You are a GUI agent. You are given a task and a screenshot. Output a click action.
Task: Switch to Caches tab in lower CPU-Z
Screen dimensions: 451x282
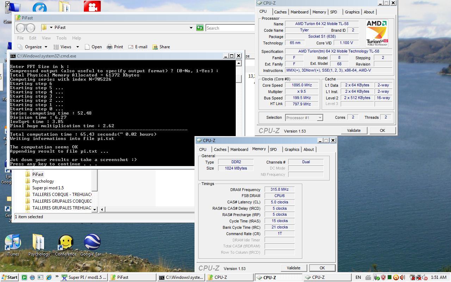pyautogui.click(x=220, y=149)
